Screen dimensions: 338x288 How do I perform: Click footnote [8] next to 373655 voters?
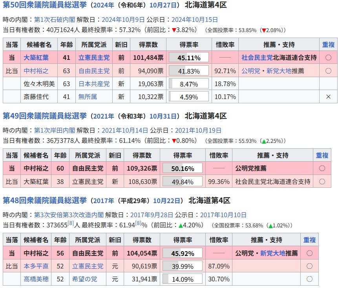71,223
